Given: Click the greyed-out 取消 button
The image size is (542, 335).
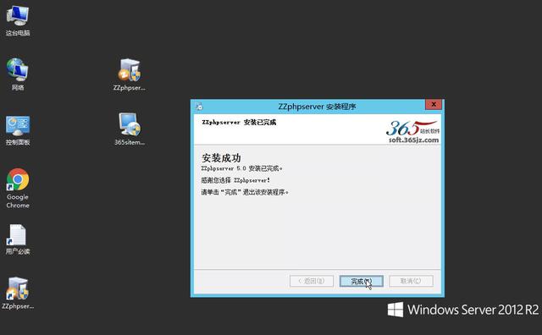Looking at the screenshot, I should pos(411,281).
